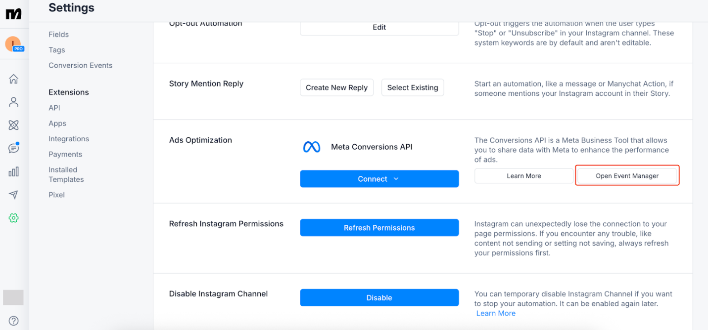708x330 pixels.
Task: Click the green Settings gear icon
Action: [x=14, y=218]
